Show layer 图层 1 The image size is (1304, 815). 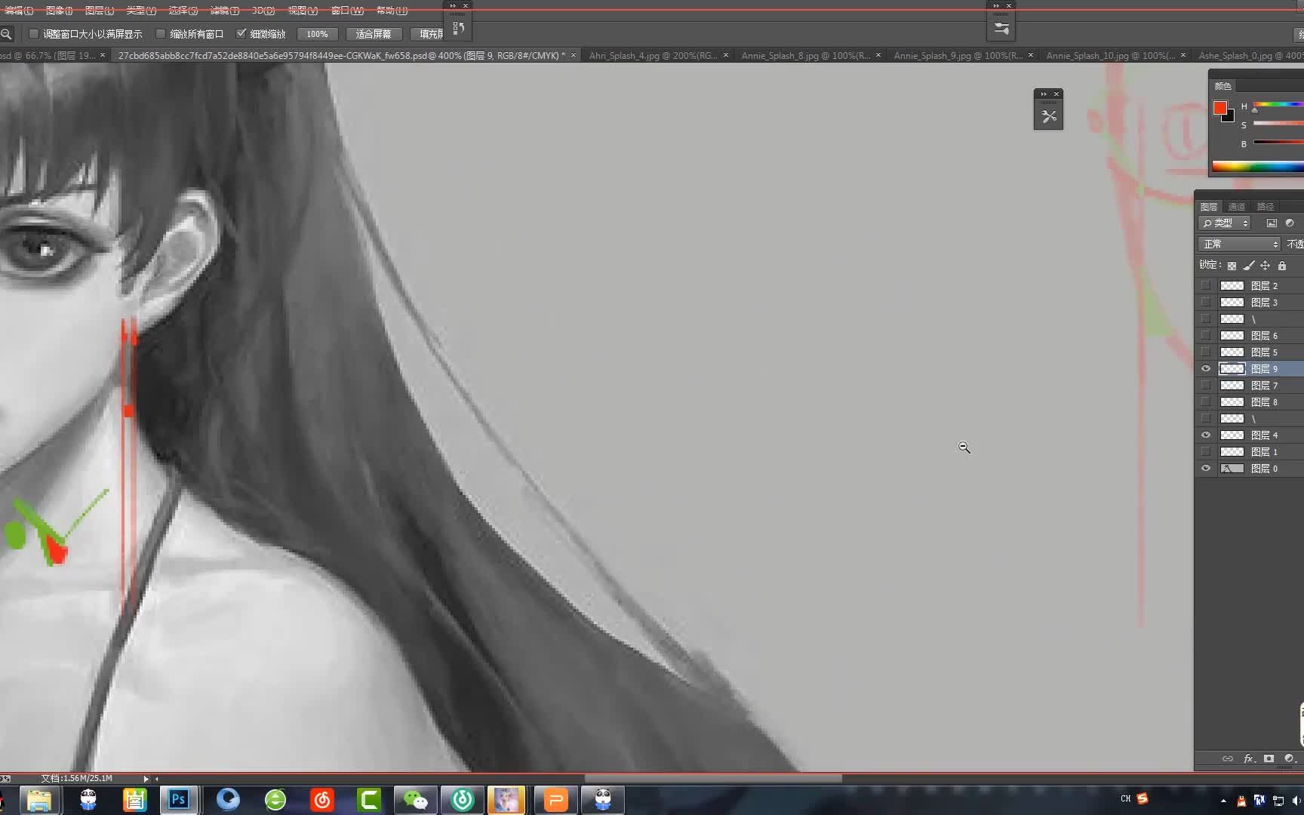(x=1205, y=452)
